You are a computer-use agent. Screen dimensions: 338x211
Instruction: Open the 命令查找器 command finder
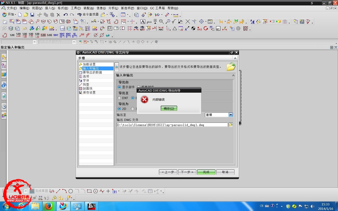[88, 15]
